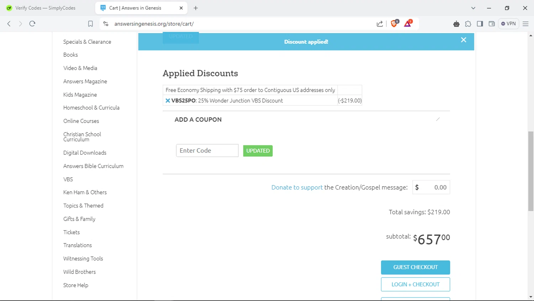Screen dimensions: 534x301
Task: Dismiss the Discount applied banner
Action: [464, 40]
